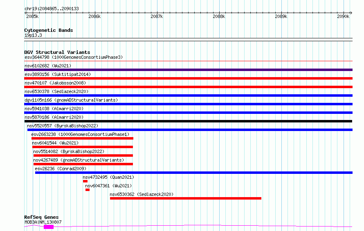Screen dimensions: 364x231
Task: Select the nsv5870186 black variant bar
Action: pyautogui.click(x=188, y=121)
